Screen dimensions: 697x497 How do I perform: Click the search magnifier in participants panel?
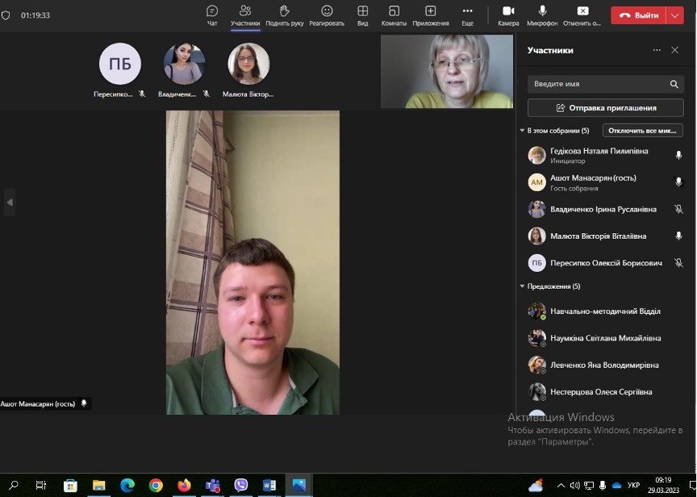[x=674, y=84]
